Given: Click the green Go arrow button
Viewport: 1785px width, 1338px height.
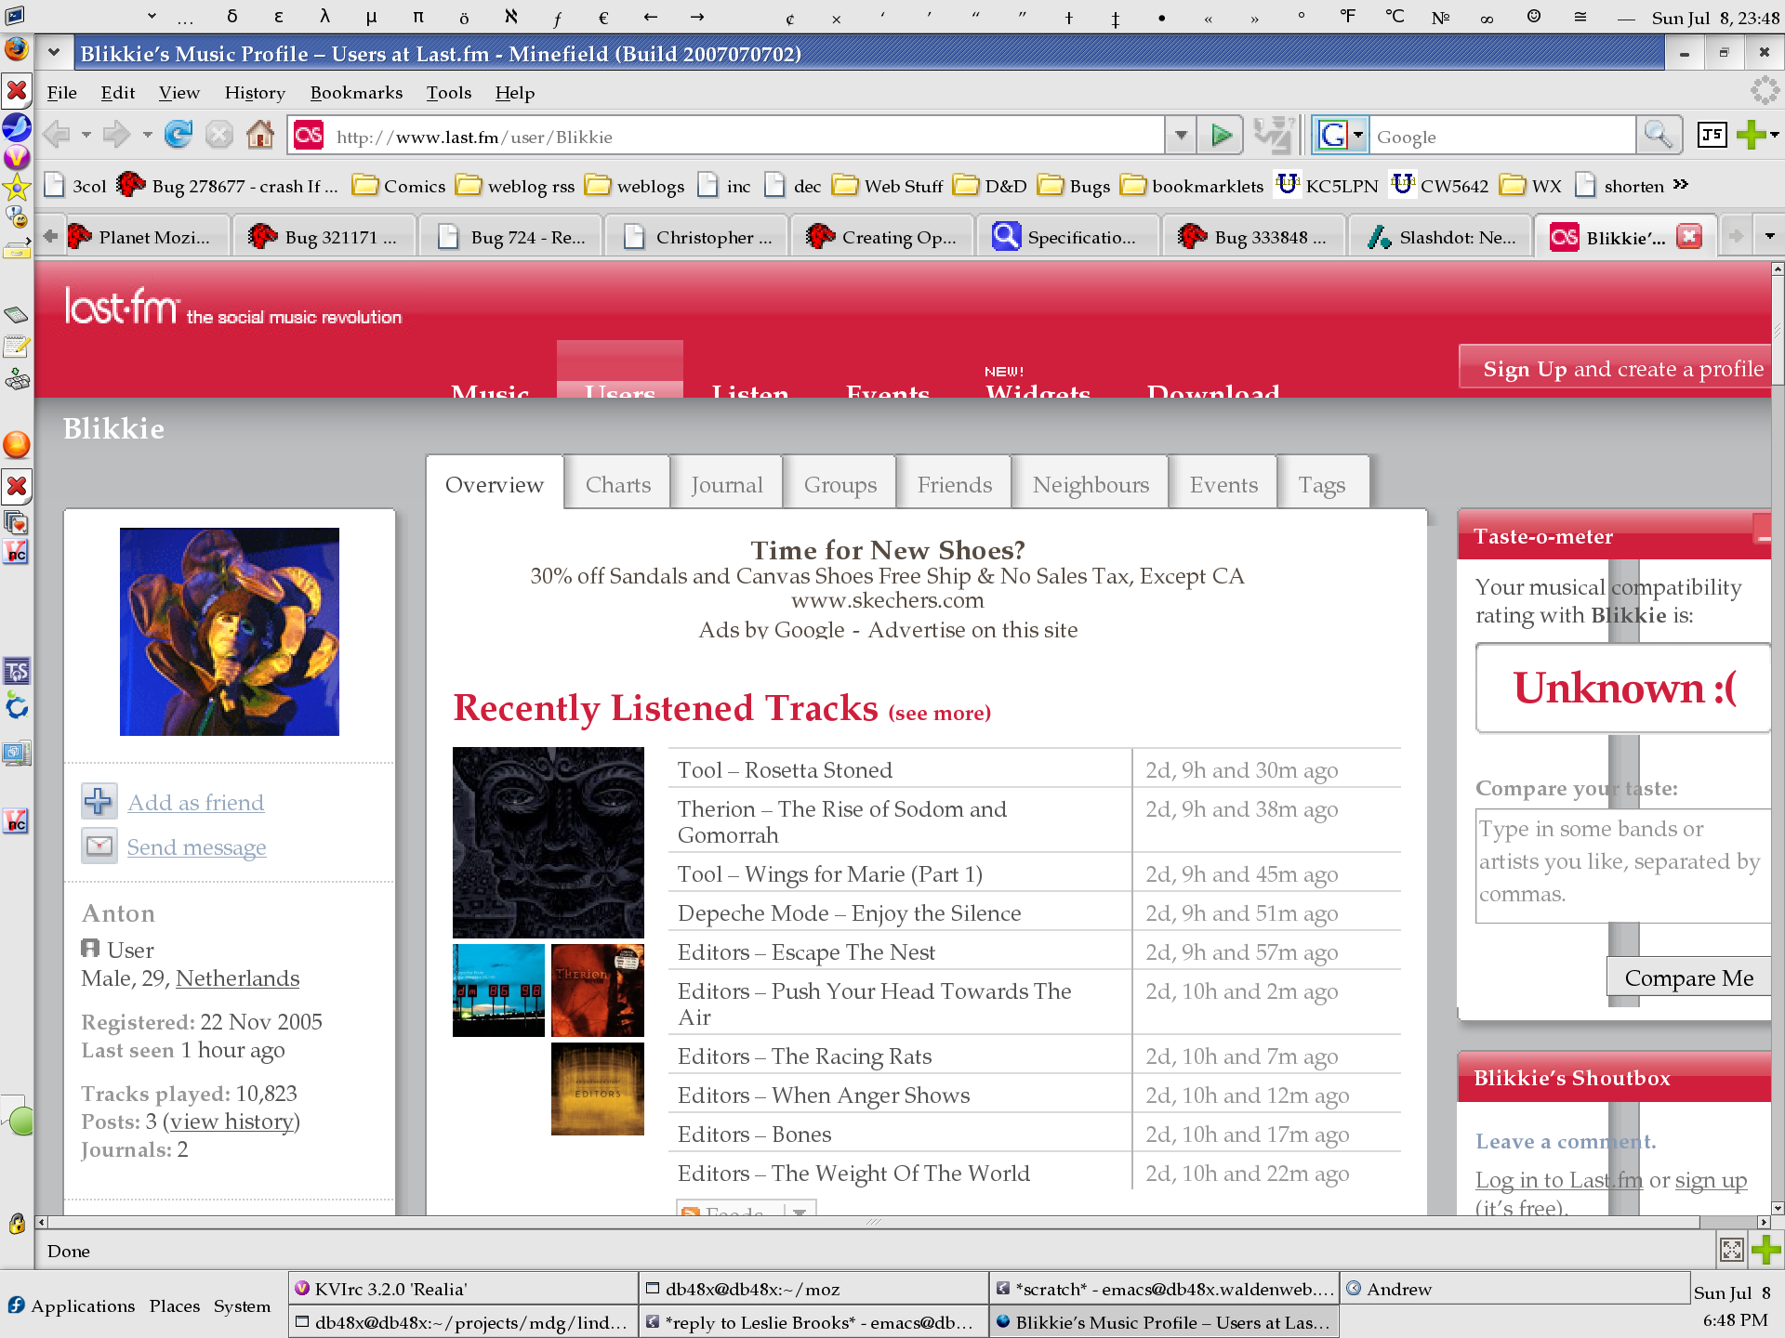Looking at the screenshot, I should click(1221, 137).
